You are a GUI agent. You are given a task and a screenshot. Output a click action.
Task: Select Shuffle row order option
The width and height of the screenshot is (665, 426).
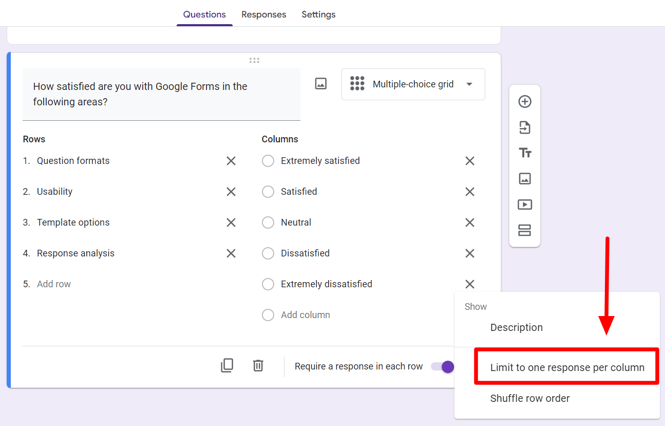pos(530,398)
